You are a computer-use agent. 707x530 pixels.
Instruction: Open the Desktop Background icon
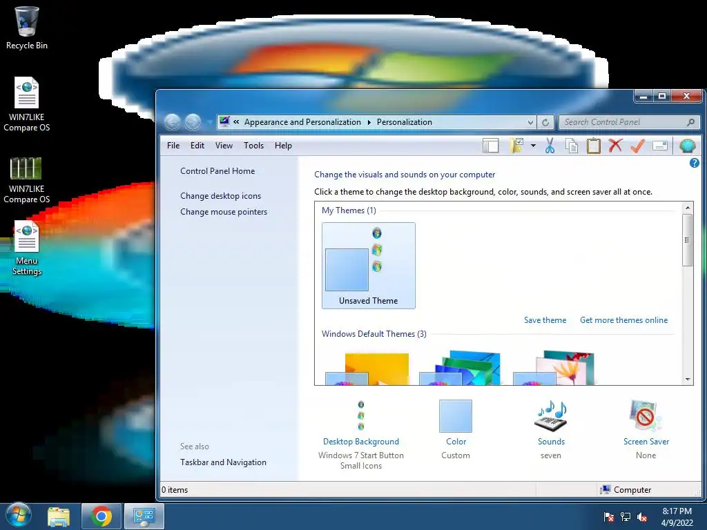coord(360,416)
